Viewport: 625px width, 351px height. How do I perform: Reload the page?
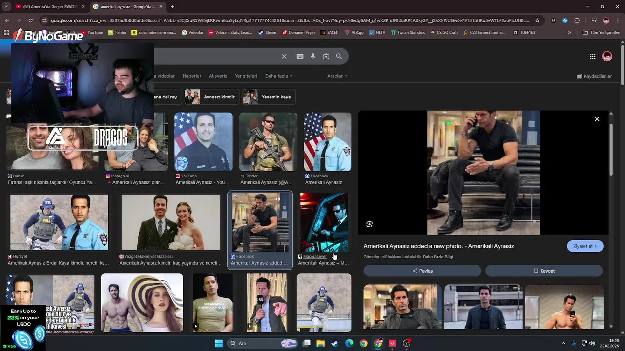(30, 20)
